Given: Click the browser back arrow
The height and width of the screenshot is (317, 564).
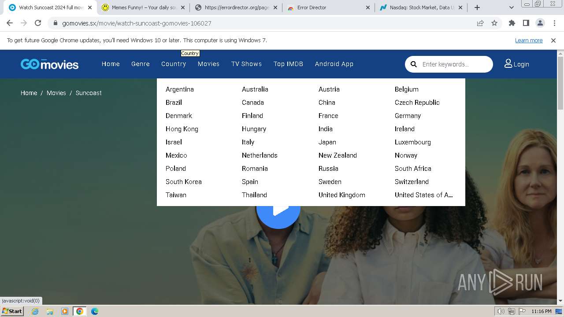Looking at the screenshot, I should click(x=10, y=23).
